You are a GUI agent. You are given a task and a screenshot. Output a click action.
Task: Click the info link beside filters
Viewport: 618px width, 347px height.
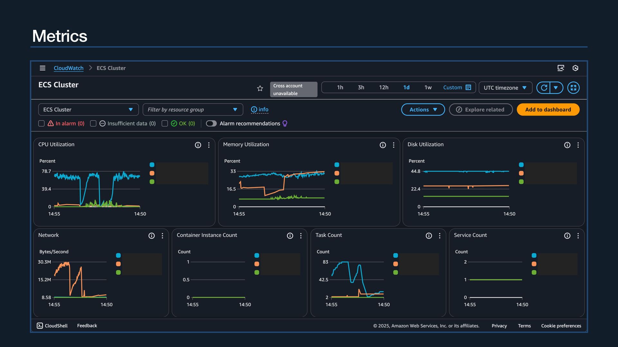click(x=260, y=110)
